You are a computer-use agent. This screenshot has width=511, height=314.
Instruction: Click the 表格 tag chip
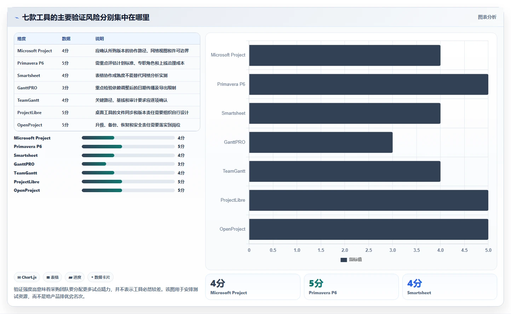pos(52,277)
